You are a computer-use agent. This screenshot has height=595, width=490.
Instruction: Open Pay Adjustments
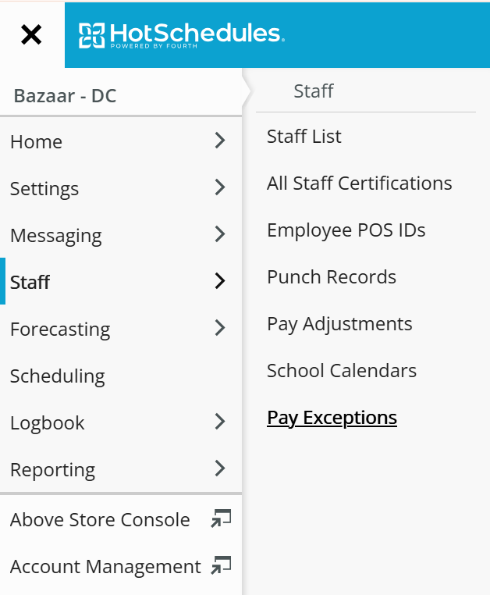click(339, 324)
